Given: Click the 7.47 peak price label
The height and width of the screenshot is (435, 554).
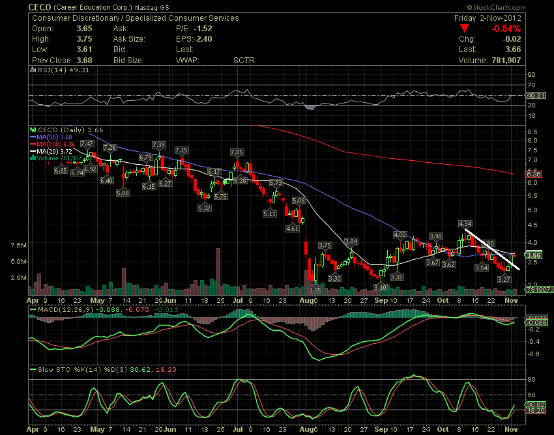Looking at the screenshot, I should click(87, 144).
